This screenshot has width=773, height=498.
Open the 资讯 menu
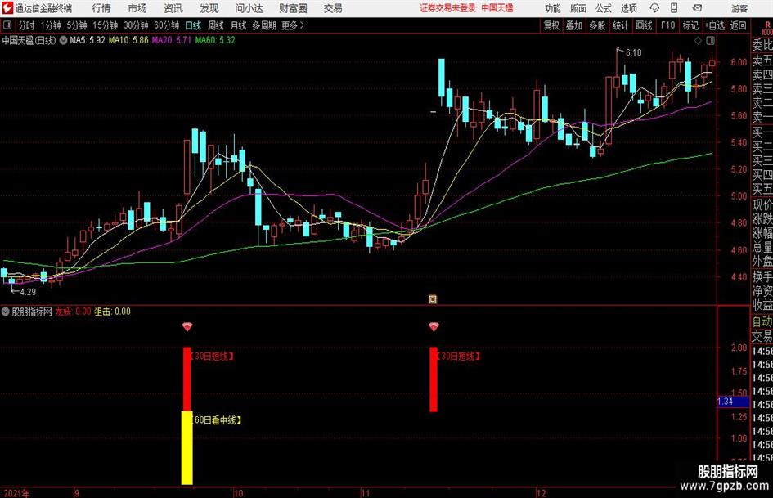(x=173, y=8)
